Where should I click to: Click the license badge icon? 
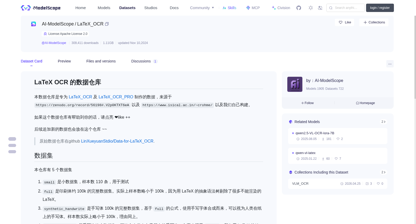click(x=45, y=34)
